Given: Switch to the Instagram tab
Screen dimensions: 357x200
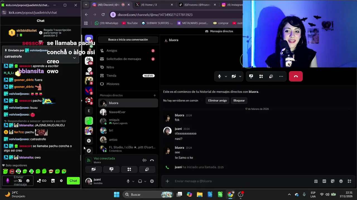Looking at the screenshot, I should [232, 5].
